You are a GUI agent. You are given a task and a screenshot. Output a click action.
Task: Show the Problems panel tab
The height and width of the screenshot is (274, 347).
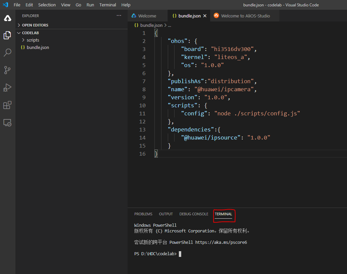pyautogui.click(x=143, y=214)
